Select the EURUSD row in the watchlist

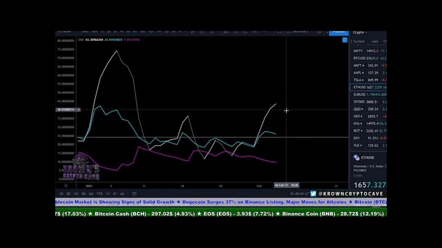tap(368, 94)
